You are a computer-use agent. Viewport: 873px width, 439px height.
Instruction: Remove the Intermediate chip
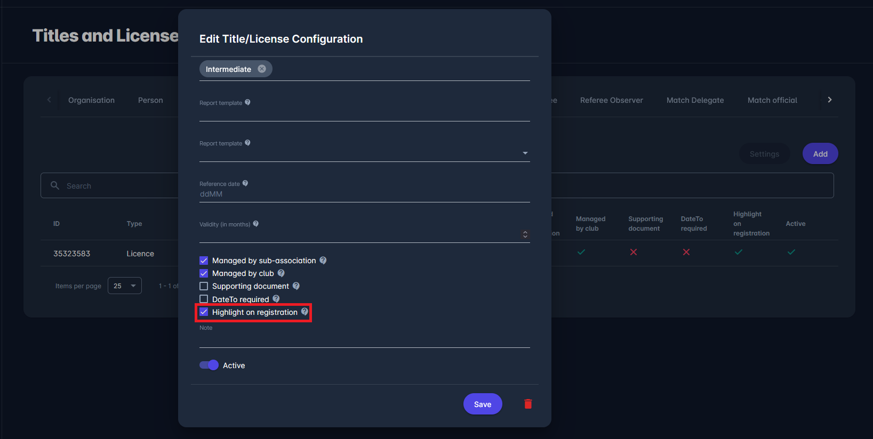[262, 69]
